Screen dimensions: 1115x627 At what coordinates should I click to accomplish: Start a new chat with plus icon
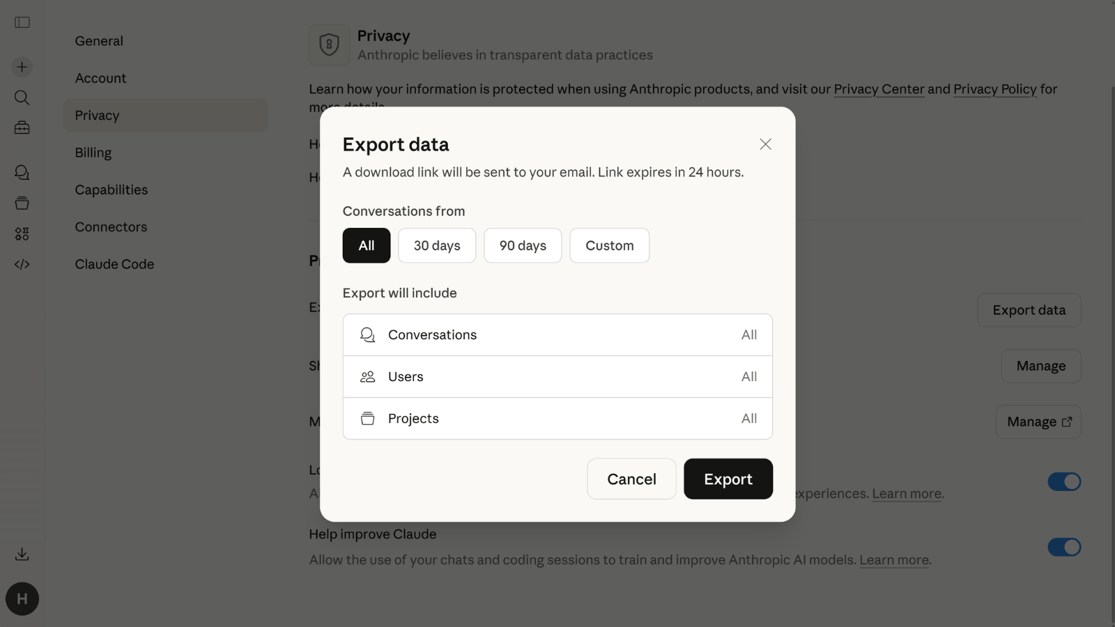22,67
